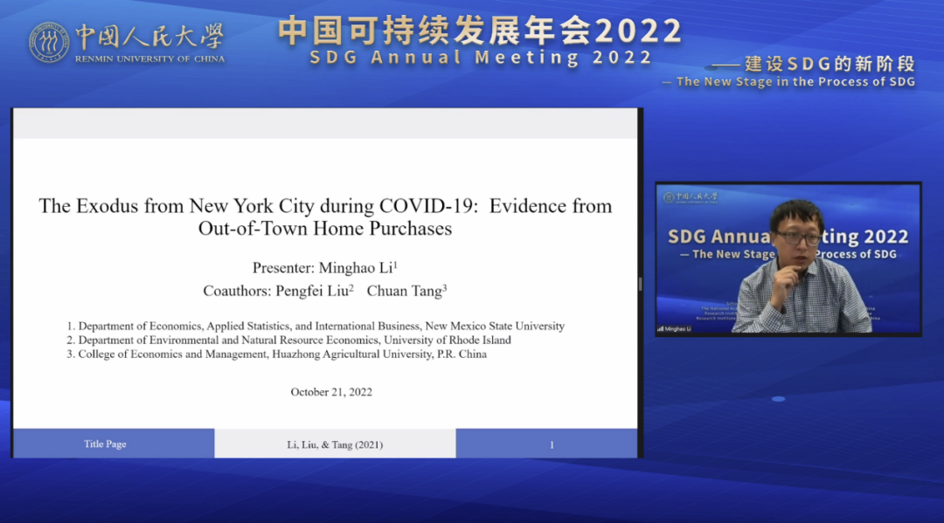944x523 pixels.
Task: Select the presenter's webcam video tile
Action: click(x=788, y=259)
